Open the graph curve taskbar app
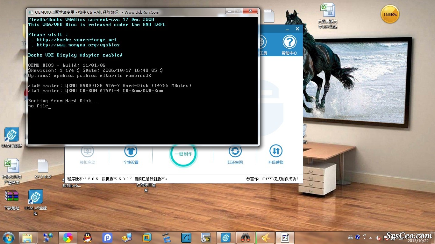This screenshot has height=244, width=435. coord(186,237)
